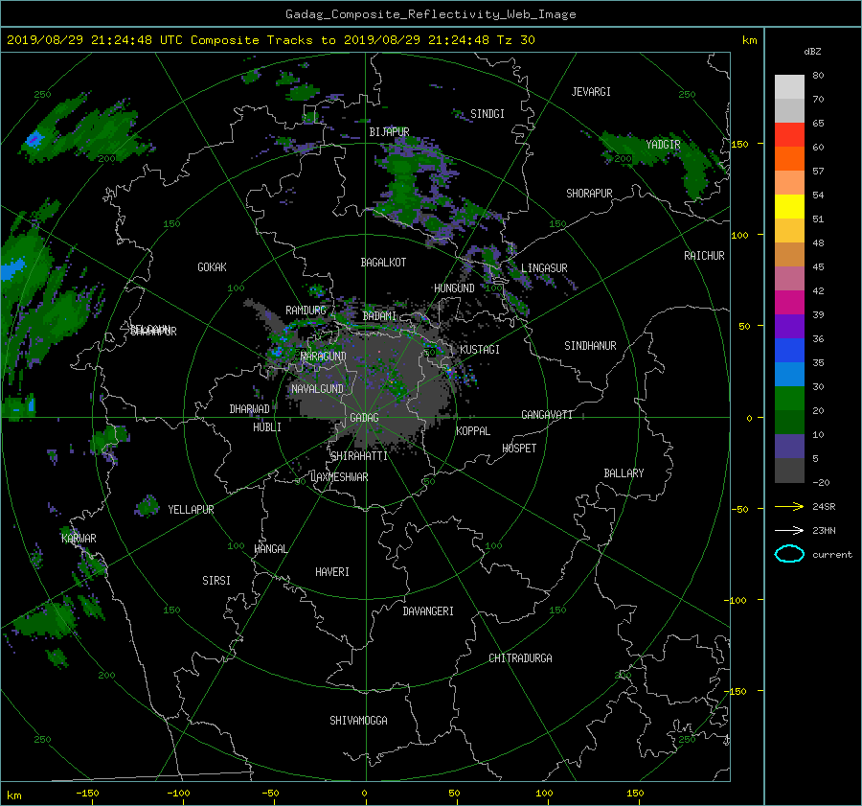The width and height of the screenshot is (862, 806).
Task: Click the SHIVAMOGGA city label
Action: 358,721
